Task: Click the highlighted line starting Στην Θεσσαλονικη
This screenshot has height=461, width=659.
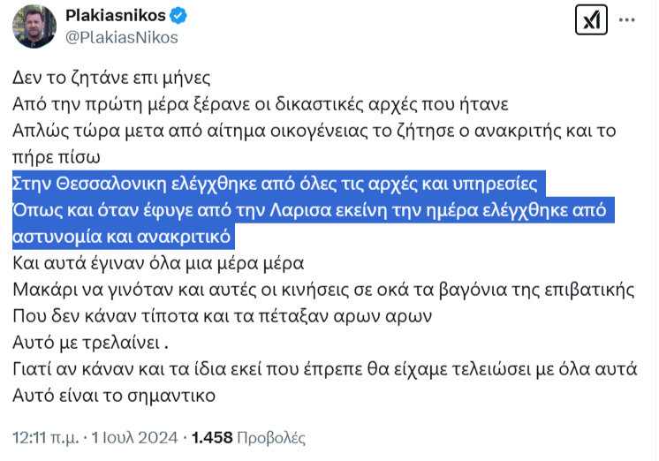Action: click(275, 184)
